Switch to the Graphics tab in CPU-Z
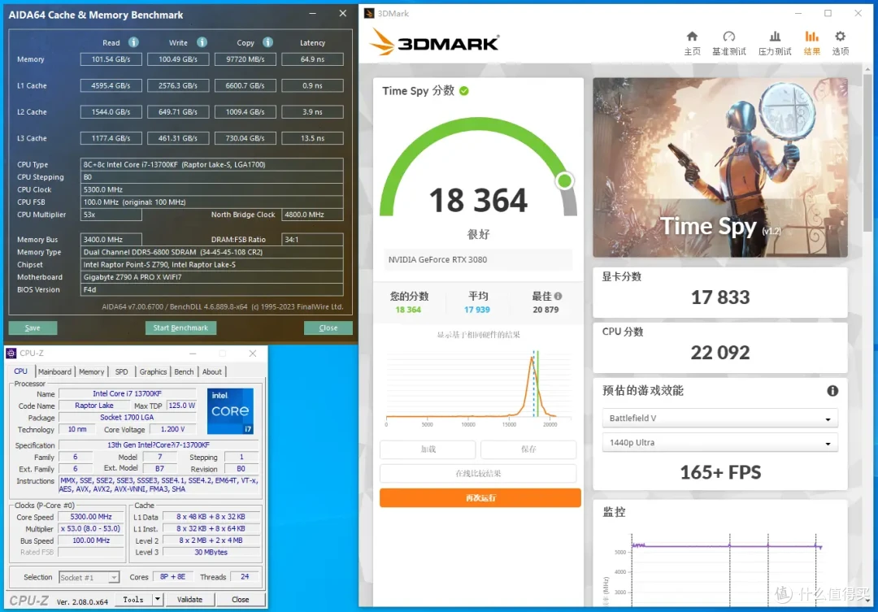 click(153, 371)
